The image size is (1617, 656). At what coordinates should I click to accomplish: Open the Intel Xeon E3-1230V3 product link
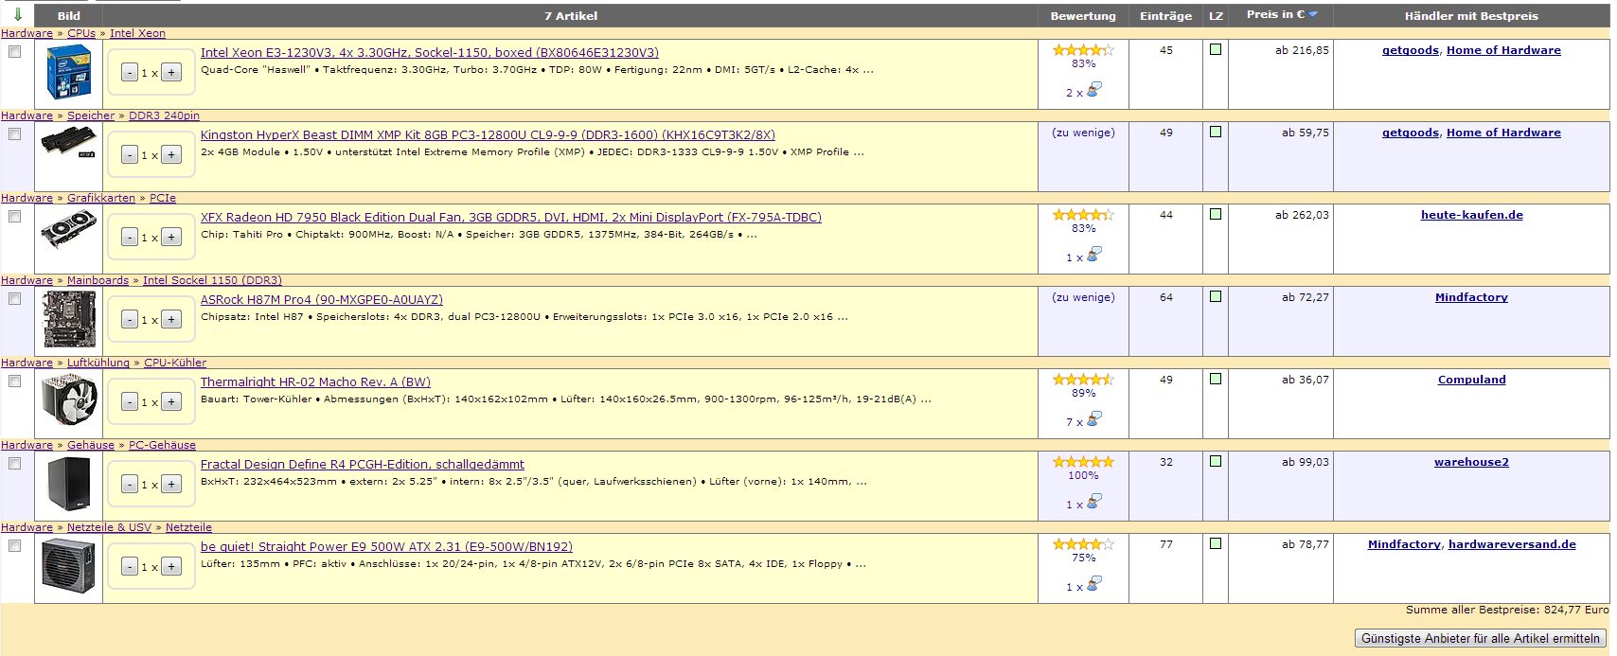coord(430,53)
